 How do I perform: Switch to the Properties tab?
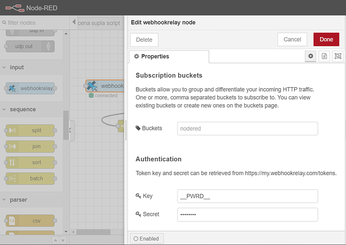click(x=152, y=57)
